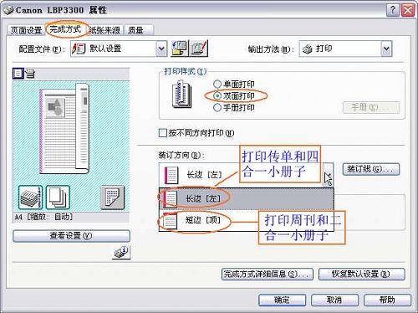Image resolution: width=418 pixels, height=313 pixels.
Task: Click the 确定 button
Action: [x=282, y=300]
